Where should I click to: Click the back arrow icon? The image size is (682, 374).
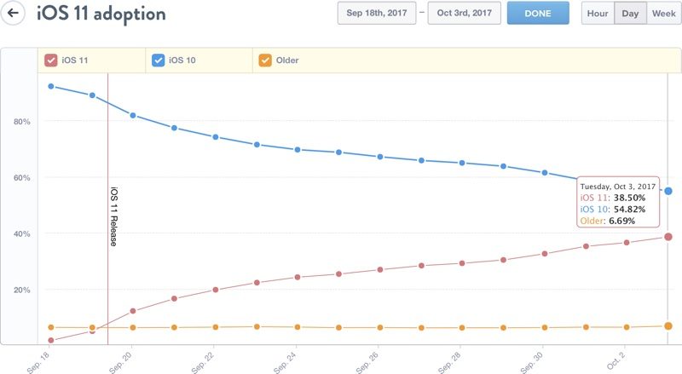coord(14,14)
